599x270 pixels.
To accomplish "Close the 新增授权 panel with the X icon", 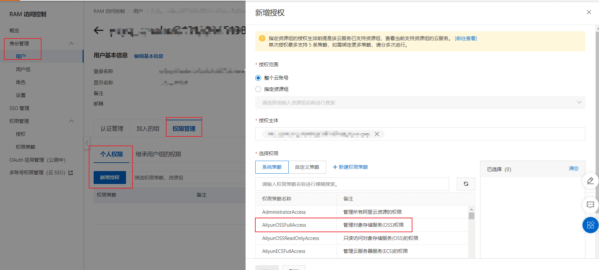I will click(589, 12).
